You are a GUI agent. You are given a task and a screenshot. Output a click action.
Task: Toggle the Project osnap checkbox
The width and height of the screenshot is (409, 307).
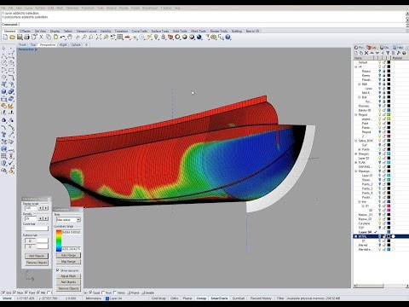tap(129, 293)
